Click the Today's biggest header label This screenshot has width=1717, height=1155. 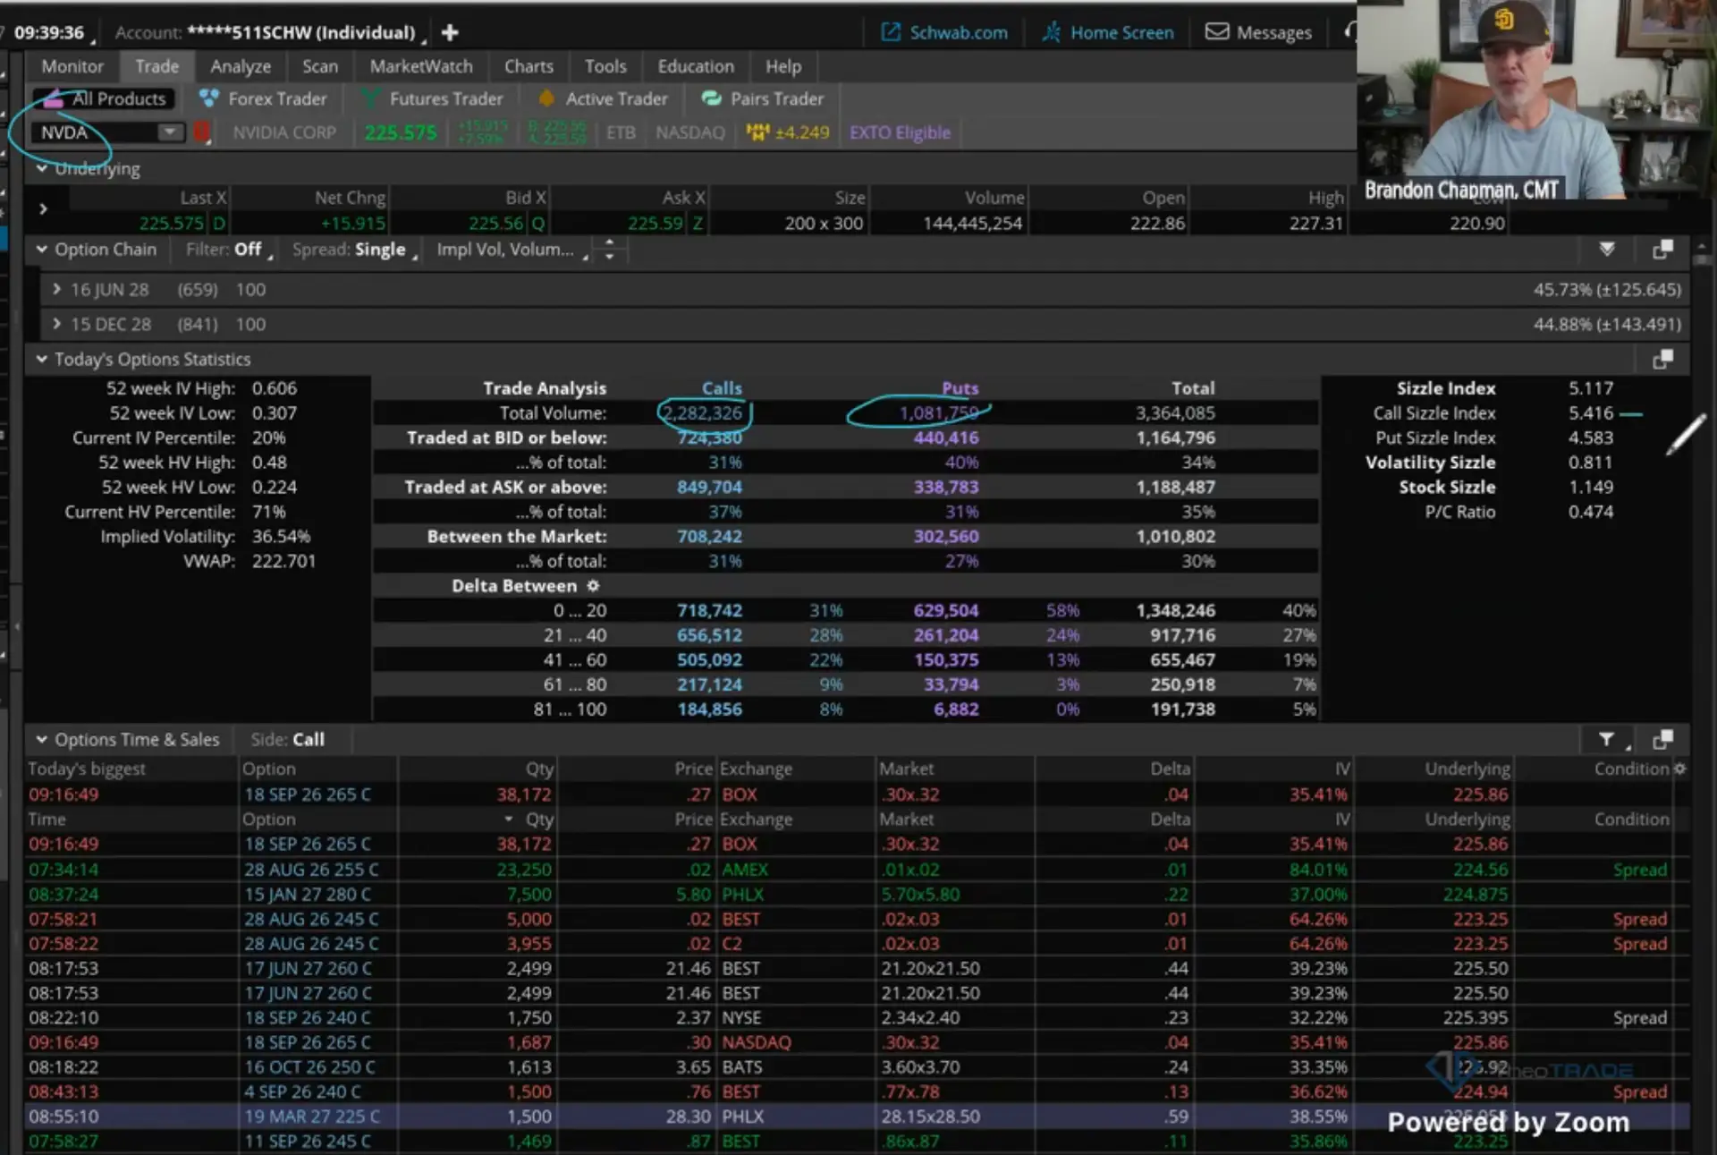pyautogui.click(x=87, y=769)
